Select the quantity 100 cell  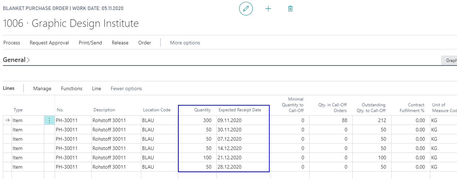coord(197,158)
